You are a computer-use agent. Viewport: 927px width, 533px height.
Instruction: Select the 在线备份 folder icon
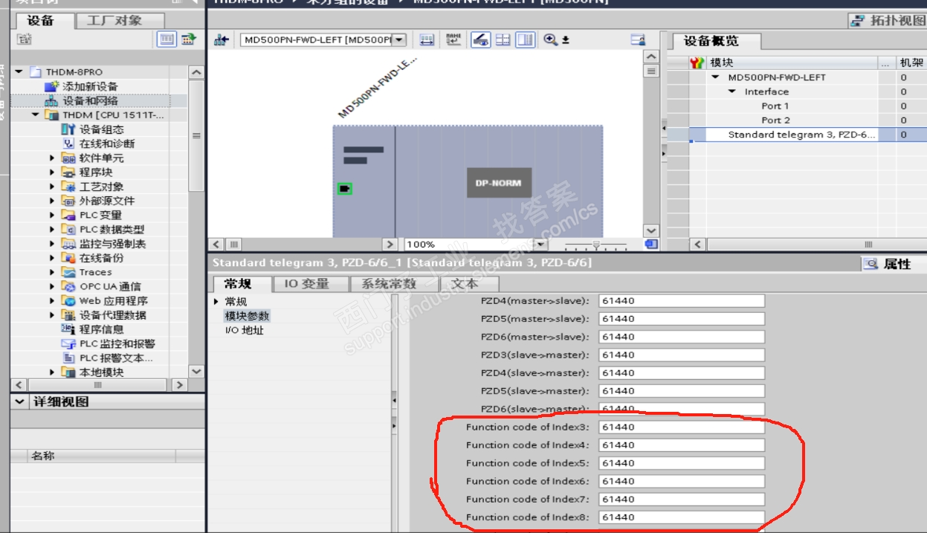tap(68, 258)
